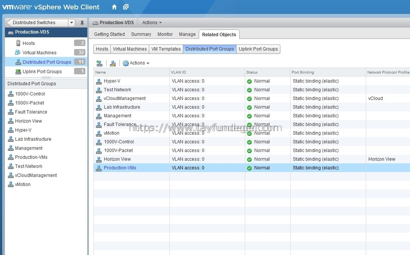Select Distributed Port Groups in the navigator list

[x=46, y=62]
